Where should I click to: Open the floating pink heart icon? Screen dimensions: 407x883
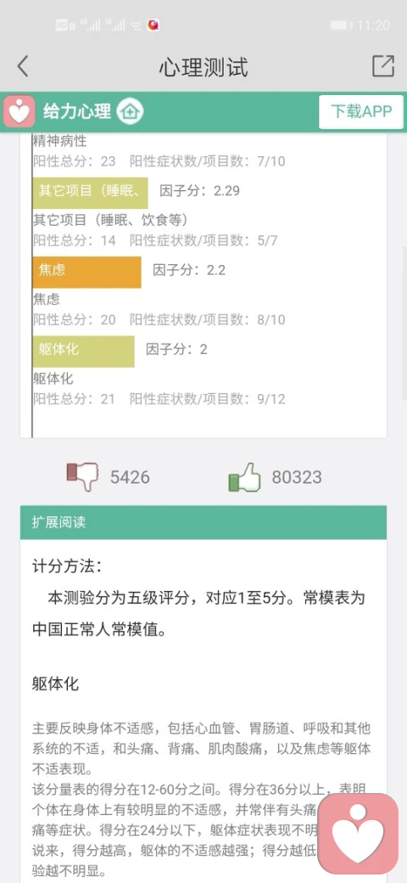click(x=358, y=834)
